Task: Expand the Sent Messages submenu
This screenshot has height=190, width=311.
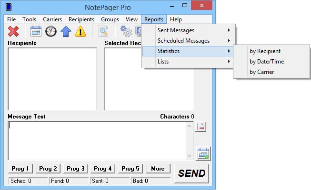Action: [188, 30]
